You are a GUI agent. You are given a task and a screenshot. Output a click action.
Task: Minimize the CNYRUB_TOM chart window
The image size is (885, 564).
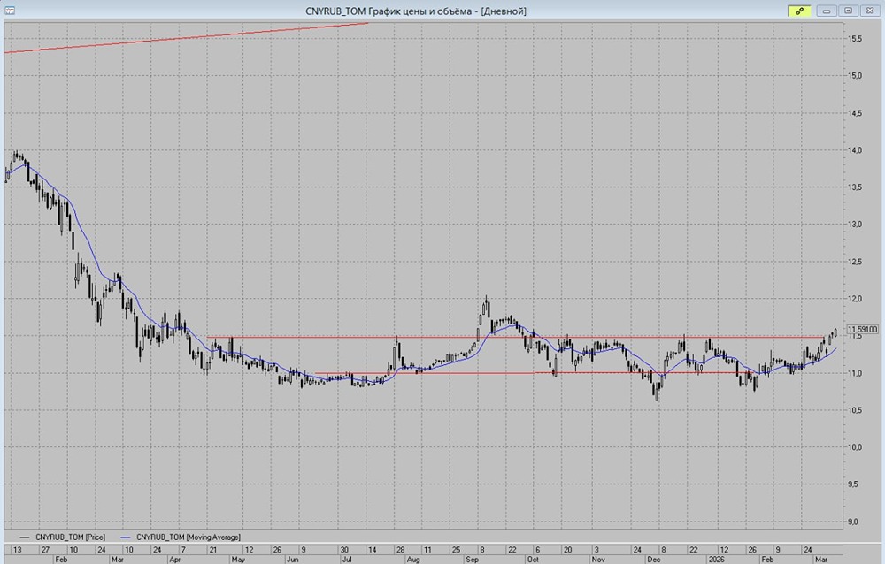point(827,11)
